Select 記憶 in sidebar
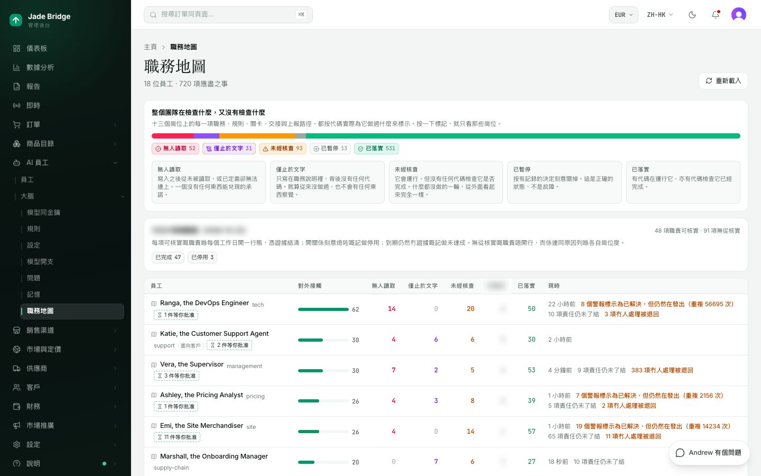Viewport: 761px width, 476px height. (72, 295)
